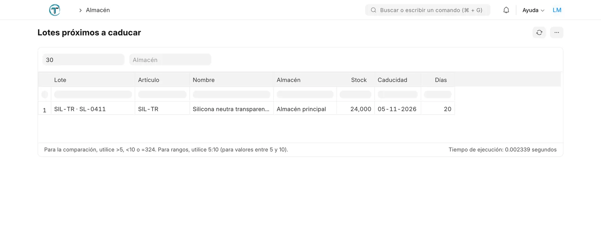Focus the Buscar command search bar

[427, 10]
